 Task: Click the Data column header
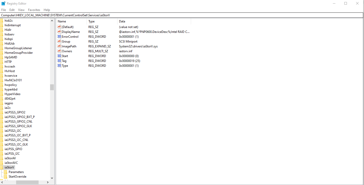[x=122, y=21]
